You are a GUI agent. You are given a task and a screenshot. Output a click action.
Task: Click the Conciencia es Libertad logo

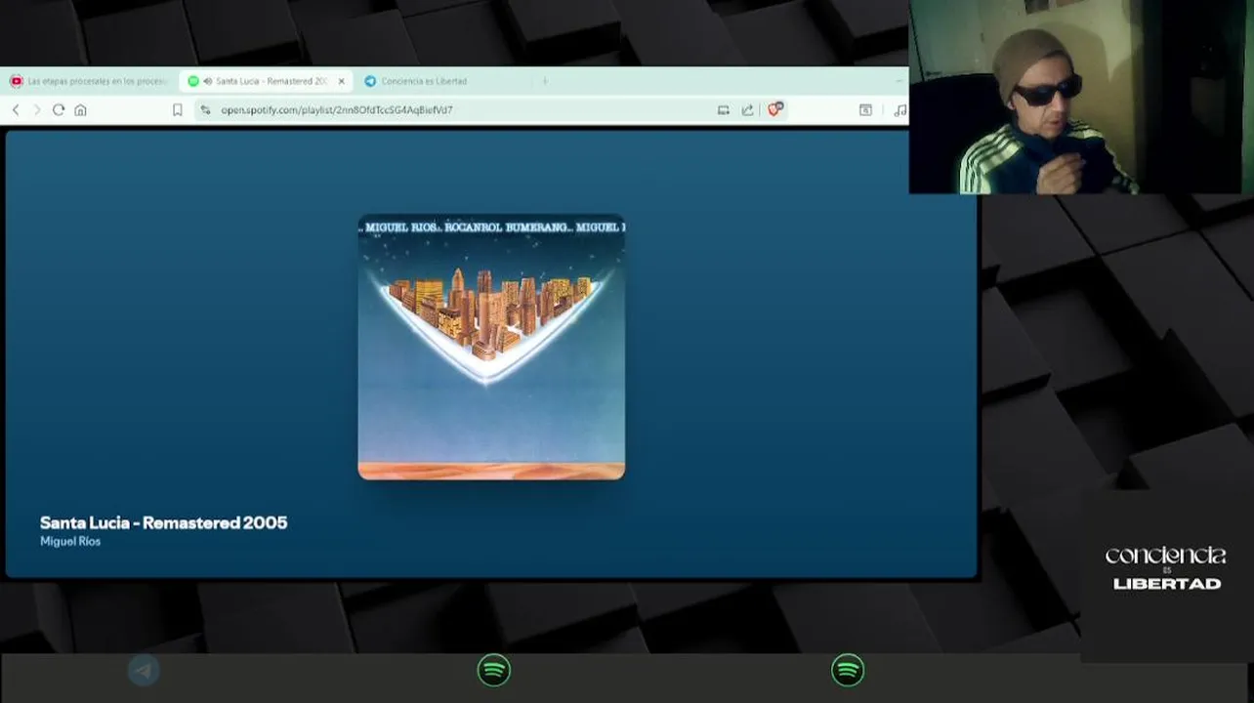tap(1166, 568)
